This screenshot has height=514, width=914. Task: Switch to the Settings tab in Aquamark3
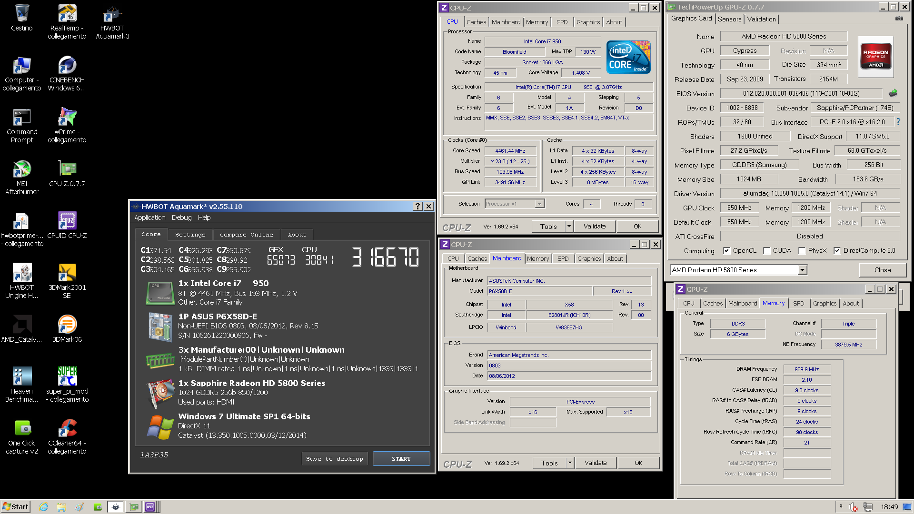tap(190, 235)
